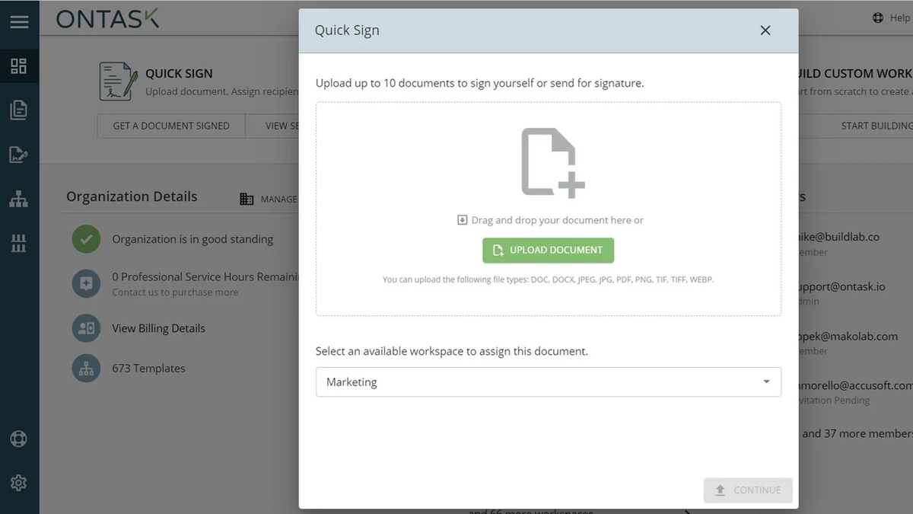Click the Continue button

748,490
